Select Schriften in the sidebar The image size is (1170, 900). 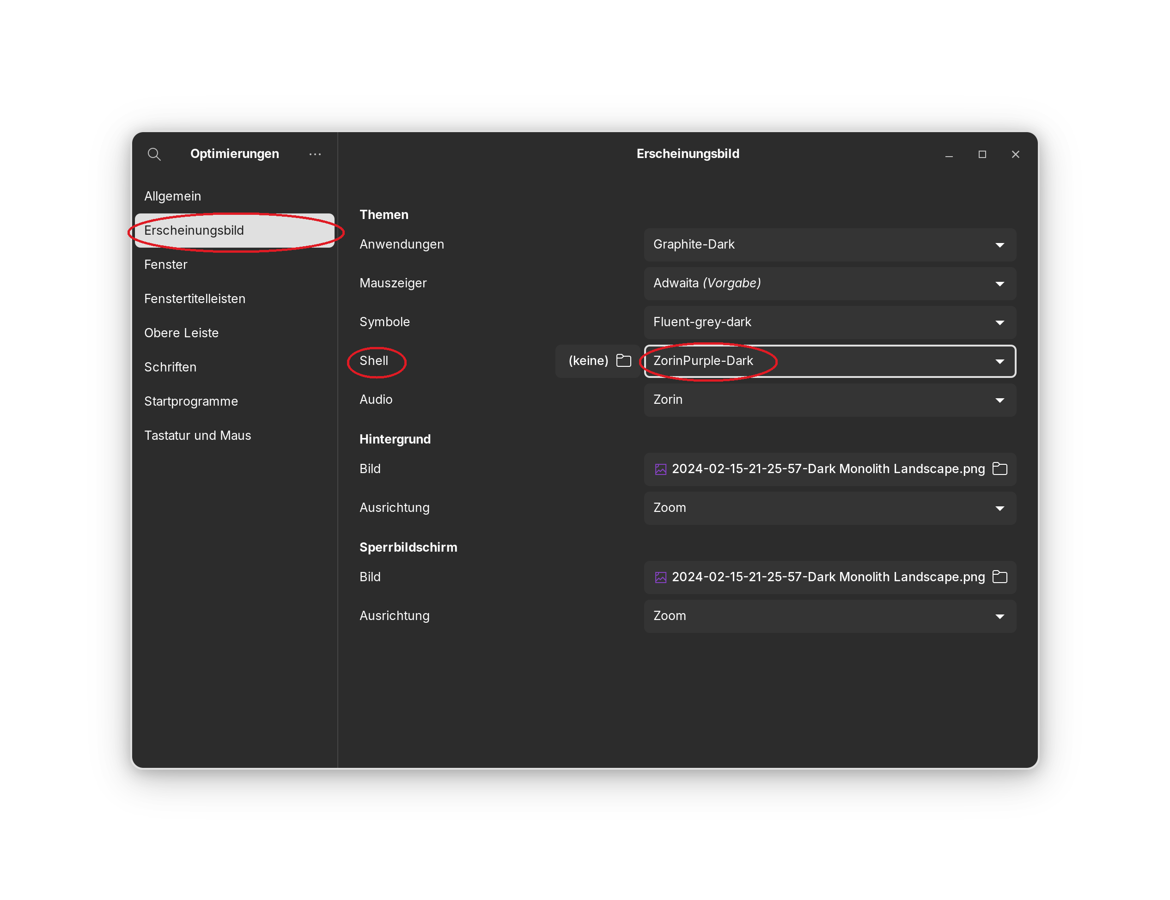point(171,367)
